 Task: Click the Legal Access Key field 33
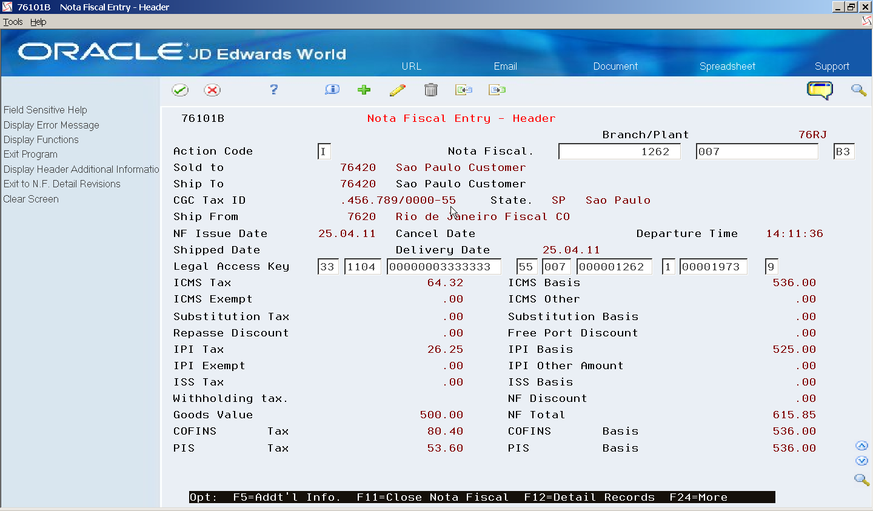[x=329, y=267]
